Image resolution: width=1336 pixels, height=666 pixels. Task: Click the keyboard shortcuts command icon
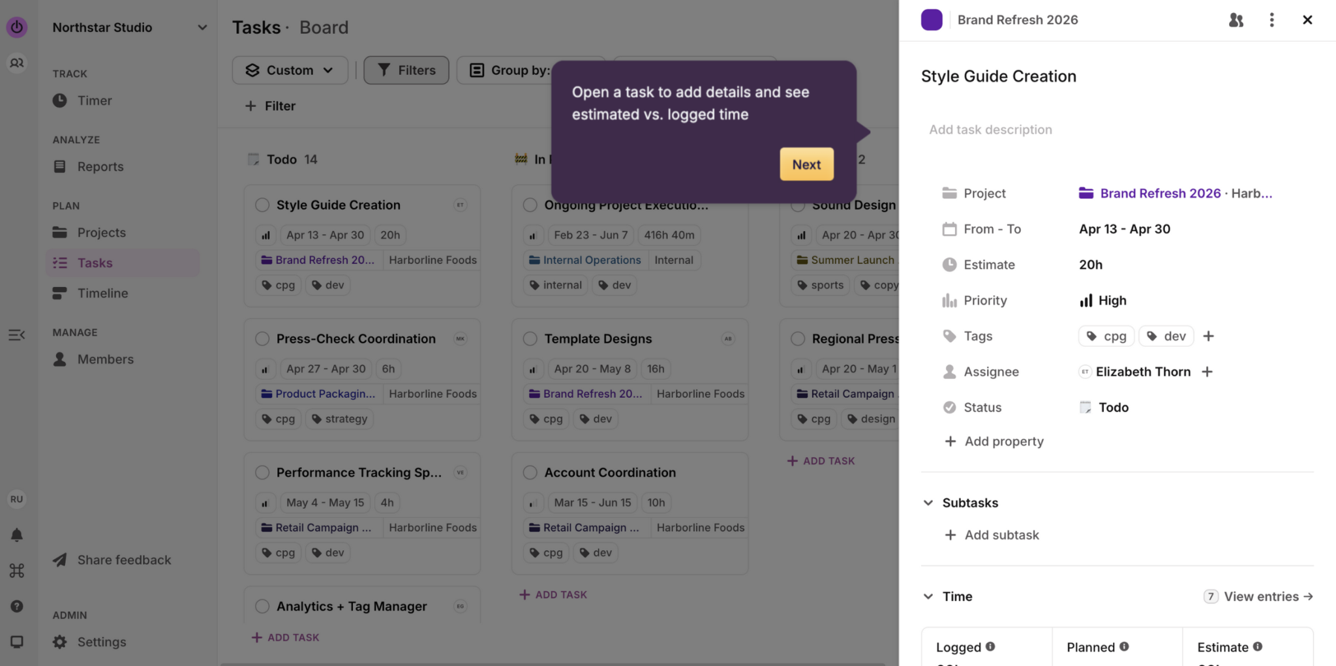17,571
